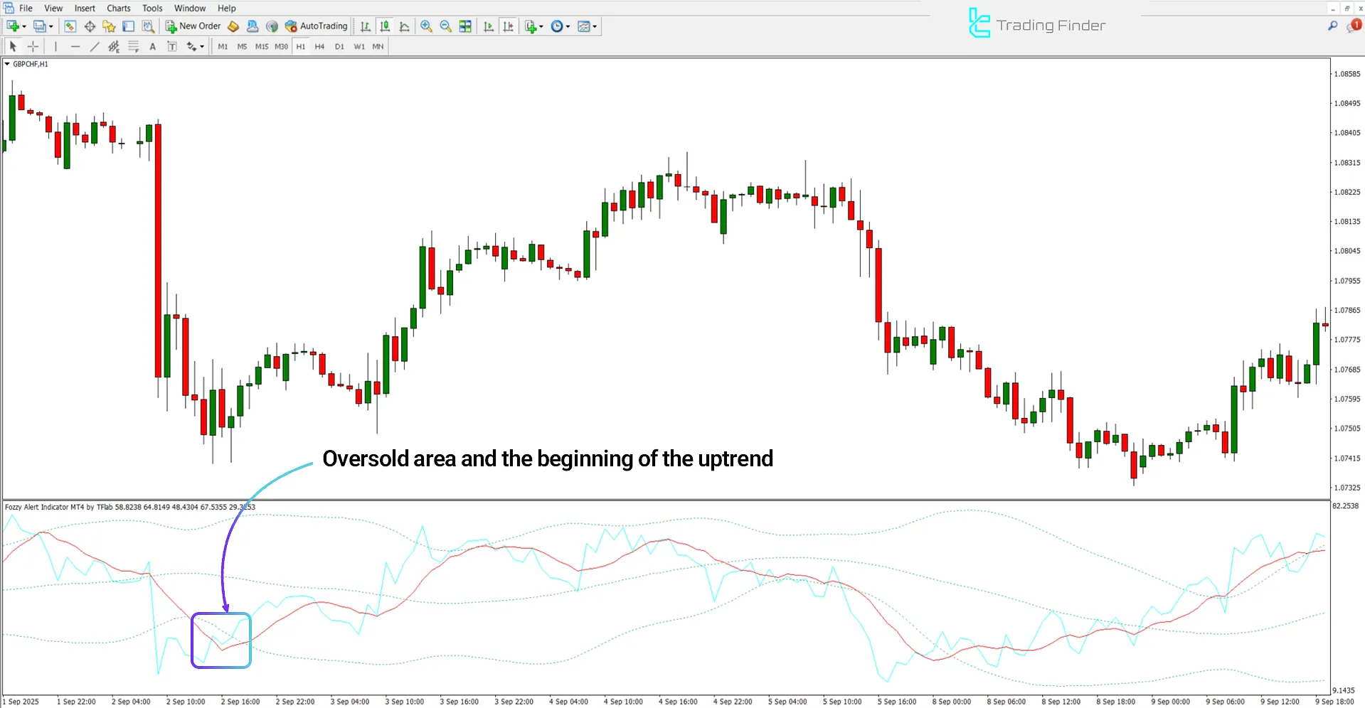Collapse the GBPCHF,H1 chart header triangle
The width and height of the screenshot is (1365, 708).
coord(7,63)
